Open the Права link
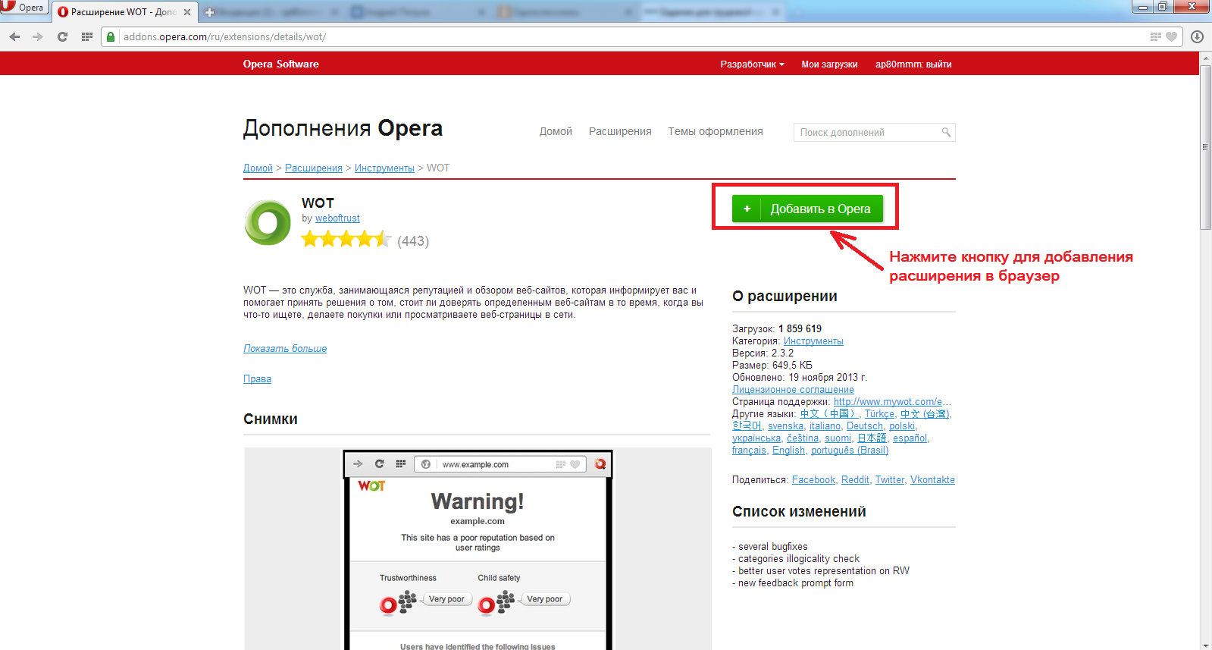Viewport: 1212px width, 650px height. pyautogui.click(x=257, y=379)
